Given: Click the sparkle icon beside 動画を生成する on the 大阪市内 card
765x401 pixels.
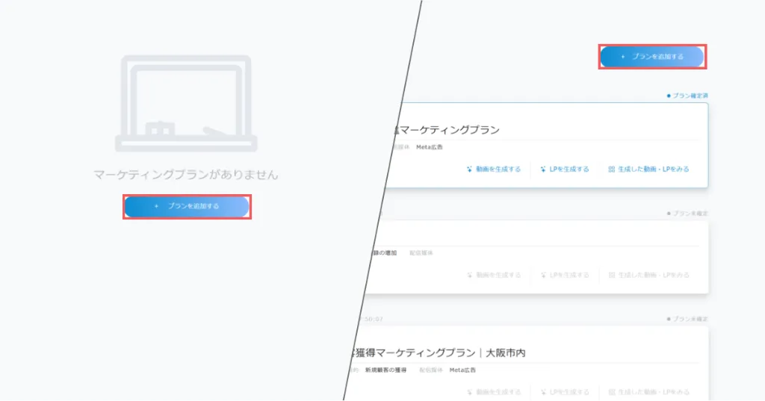Looking at the screenshot, I should pos(469,392).
